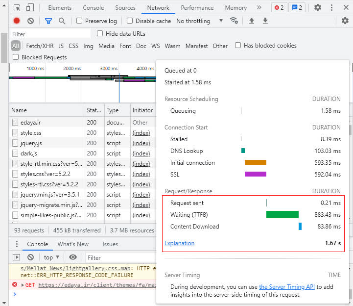This screenshot has width=353, height=306.
Task: Clear the network log
Action: [x=31, y=21]
